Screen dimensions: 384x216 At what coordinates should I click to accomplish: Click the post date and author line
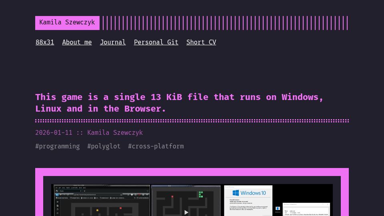pos(89,132)
